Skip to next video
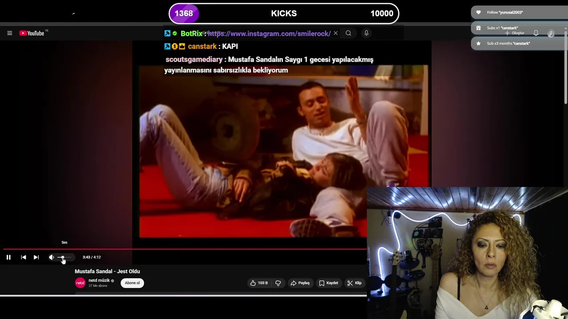 point(36,257)
